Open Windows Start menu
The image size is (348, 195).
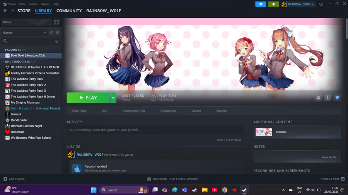(94, 190)
